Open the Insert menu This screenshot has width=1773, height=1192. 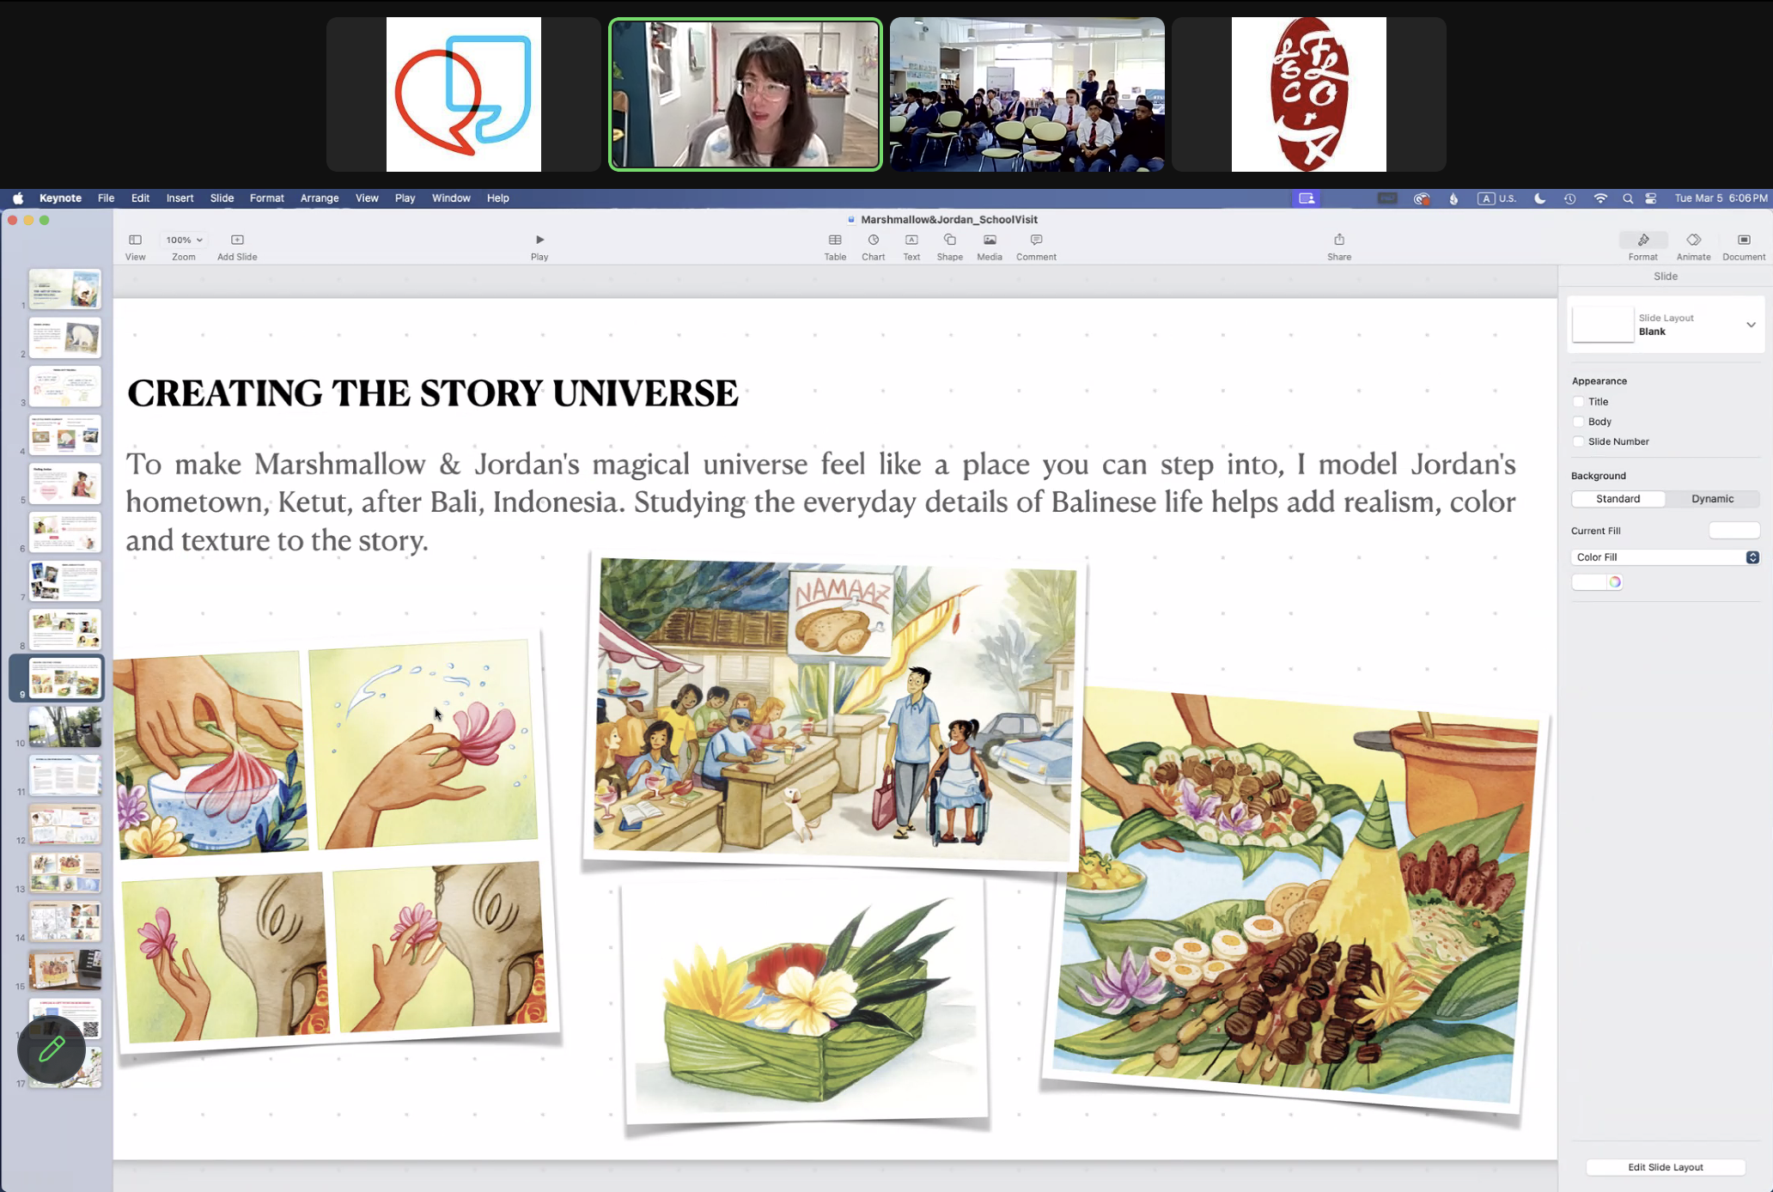(180, 198)
